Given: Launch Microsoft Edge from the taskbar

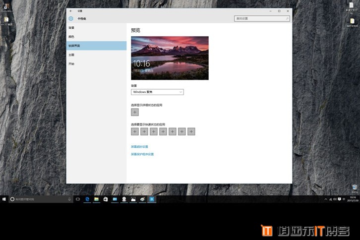Looking at the screenshot, I should 87,199.
